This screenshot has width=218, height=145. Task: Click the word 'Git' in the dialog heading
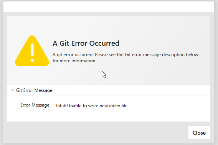click(x=64, y=43)
